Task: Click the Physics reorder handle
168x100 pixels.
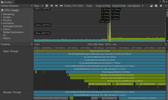Action: click(31, 20)
